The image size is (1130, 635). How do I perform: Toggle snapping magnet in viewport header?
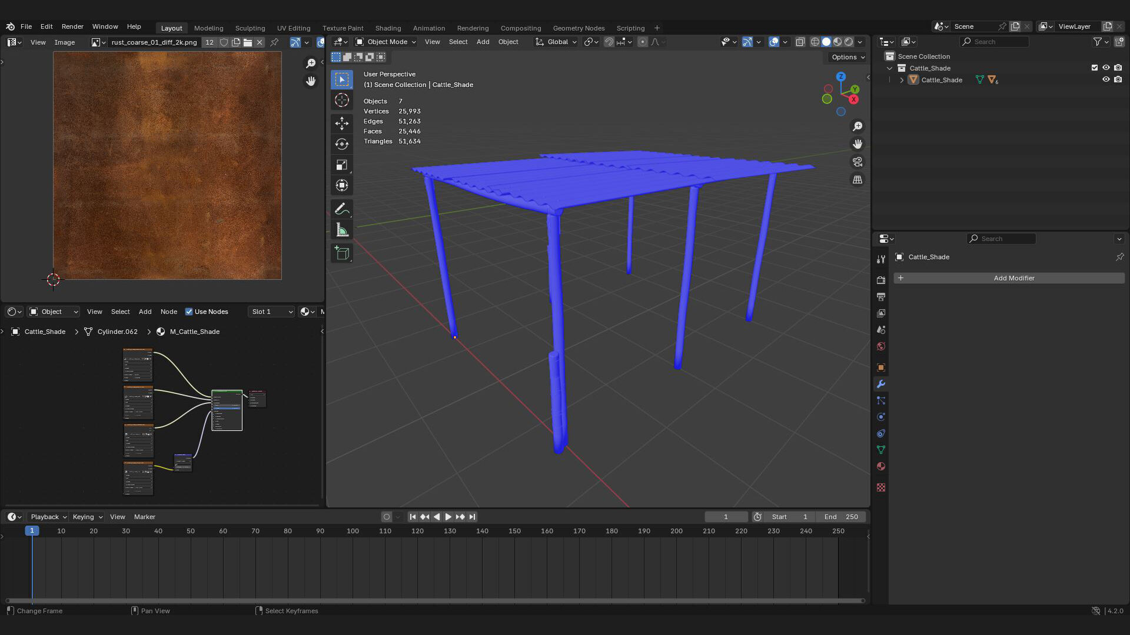[x=609, y=42]
